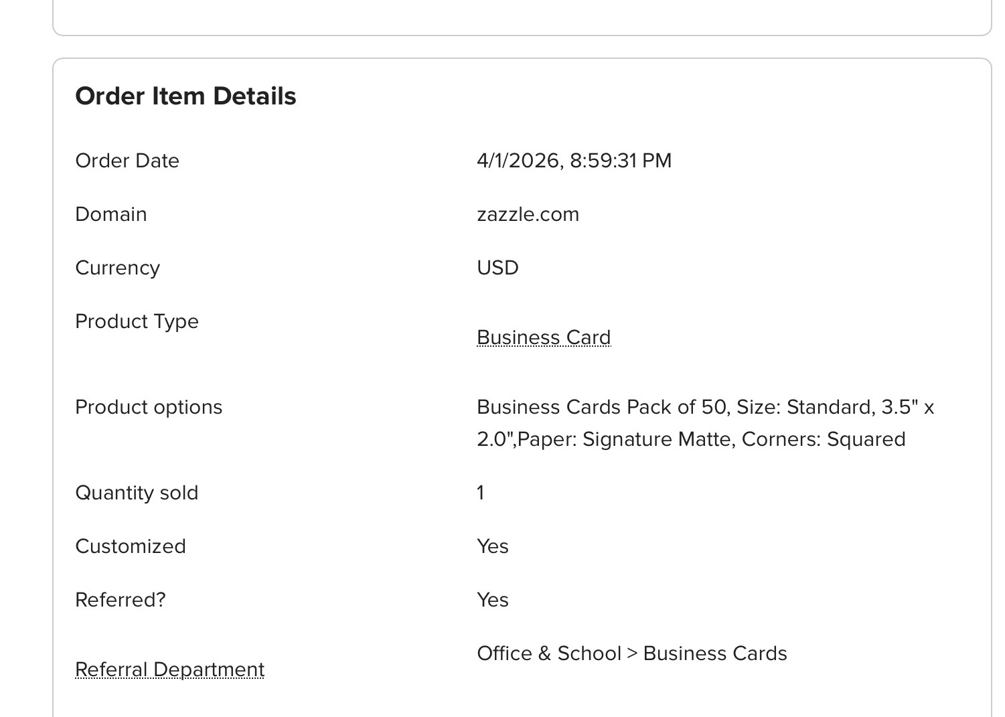Click the Referred? label
Viewport: 1005px width, 717px height.
click(x=121, y=600)
